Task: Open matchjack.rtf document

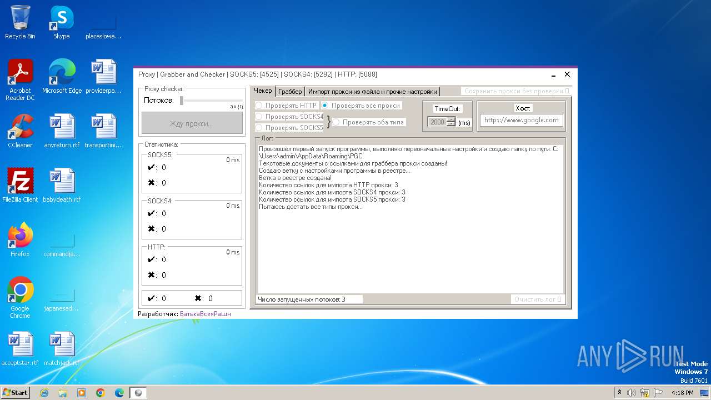Action: coord(62,348)
